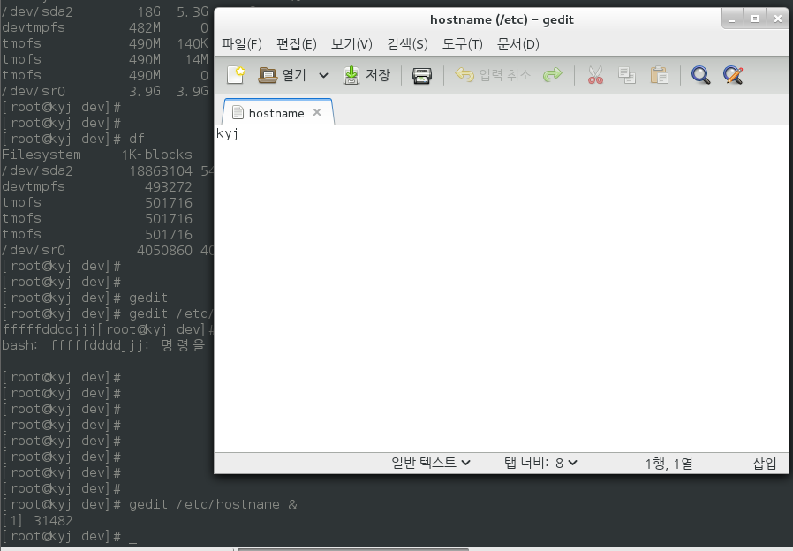The width and height of the screenshot is (793, 551).
Task: Click the kyj text in the editor
Action: pos(227,134)
